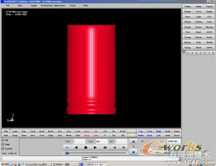The height and width of the screenshot is (166, 216).
Task: Click the Mesh toggle in bottom toolbar
Action: 69,135
